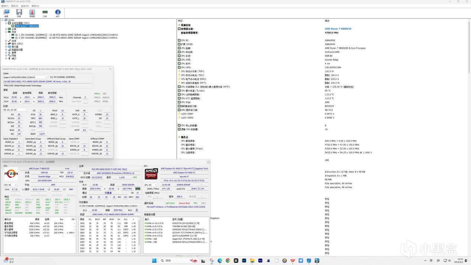Open the 传感器 sensors thermometer icon
Screen dimensions: 471x265
(x=32, y=13)
